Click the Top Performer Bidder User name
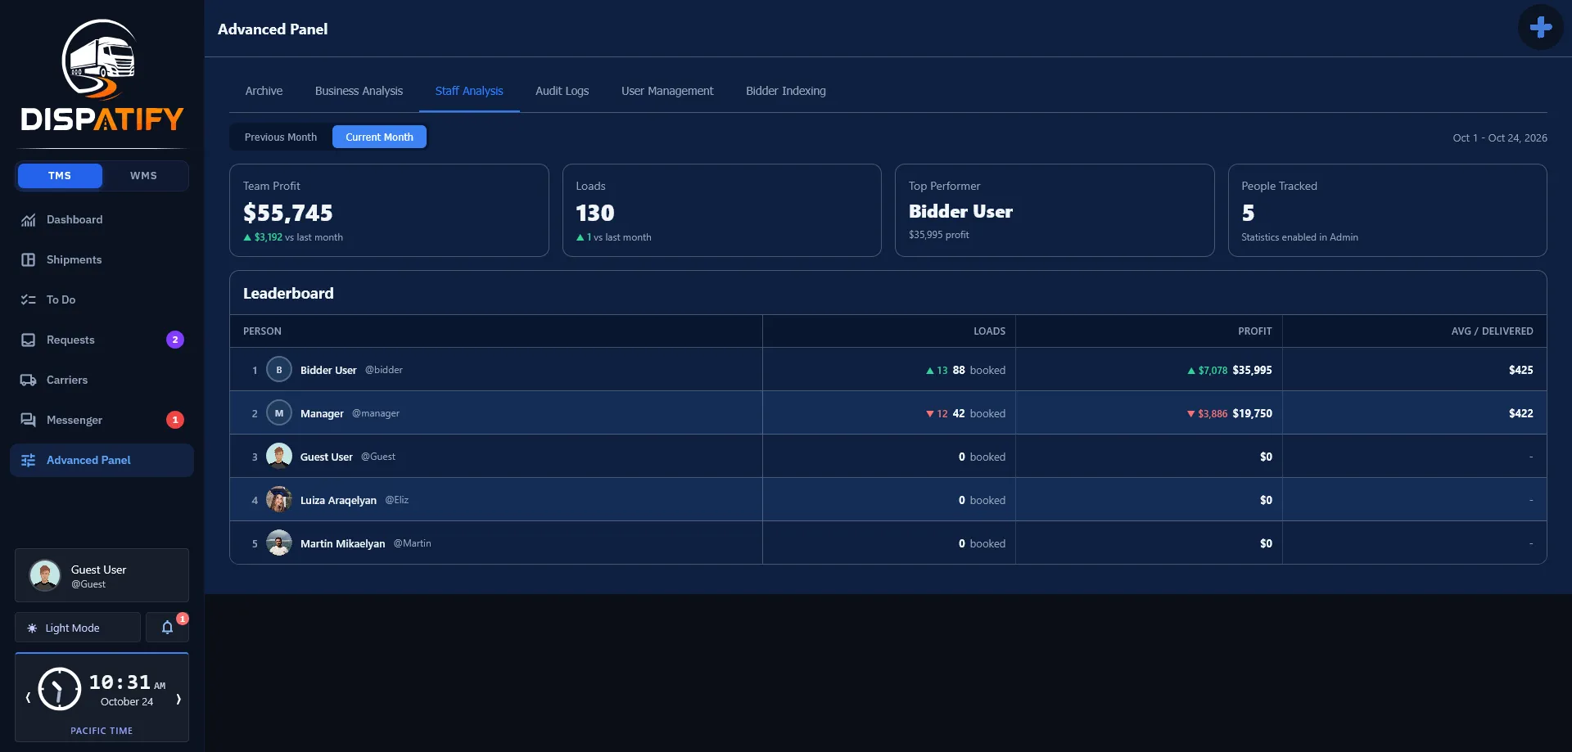Screen dimensions: 1572x752 [960, 211]
